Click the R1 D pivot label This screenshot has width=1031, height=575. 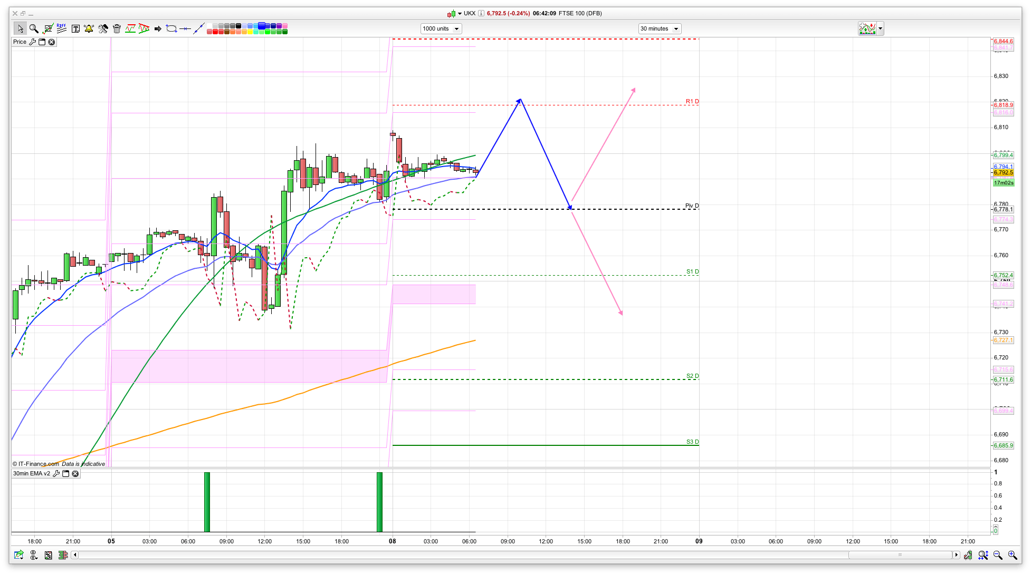(692, 101)
